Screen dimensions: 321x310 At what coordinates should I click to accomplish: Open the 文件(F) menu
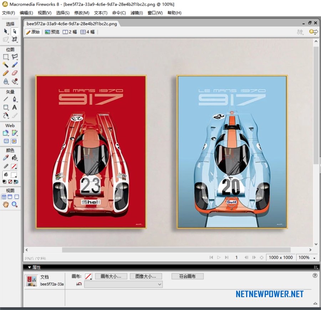9,13
